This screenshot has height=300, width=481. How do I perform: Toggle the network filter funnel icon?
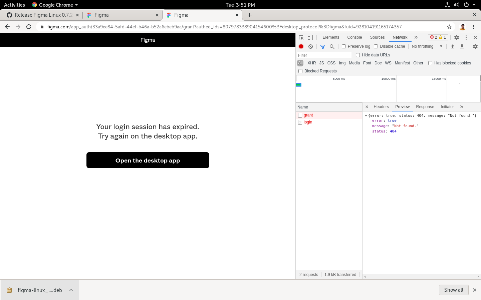point(322,46)
